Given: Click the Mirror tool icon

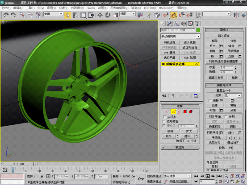Looking at the screenshot, I should [236, 15].
